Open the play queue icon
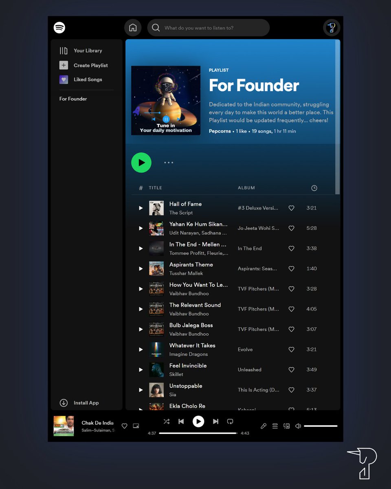 (x=275, y=426)
